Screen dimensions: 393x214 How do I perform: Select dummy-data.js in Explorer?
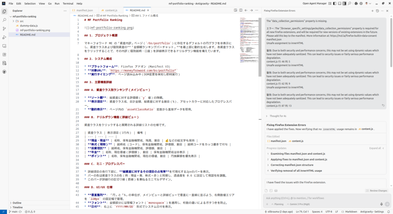tap(39, 26)
